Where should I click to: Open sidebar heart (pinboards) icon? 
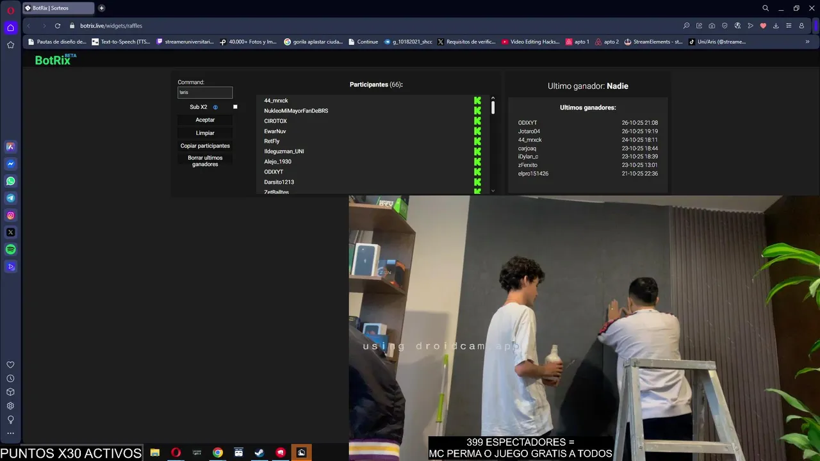pos(10,365)
